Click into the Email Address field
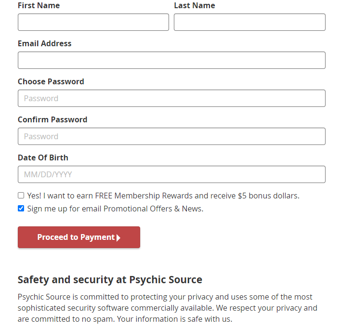Image resolution: width=340 pixels, height=328 pixels. [x=171, y=60]
